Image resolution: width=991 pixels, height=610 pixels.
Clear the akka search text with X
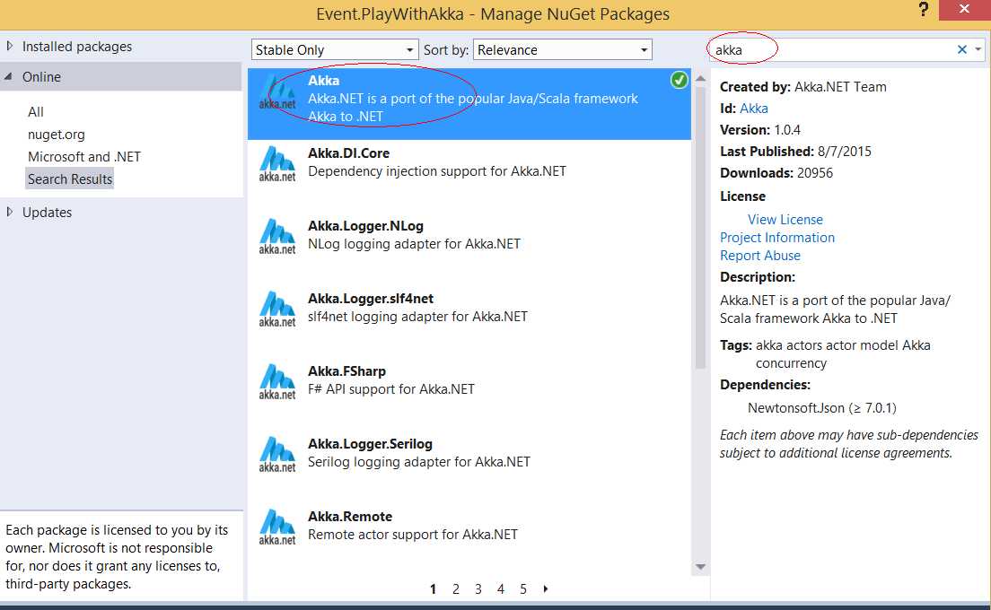click(x=962, y=49)
